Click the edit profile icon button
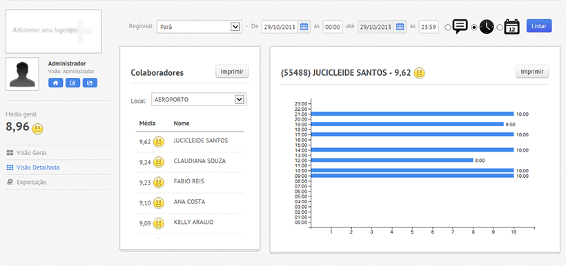The height and width of the screenshot is (266, 566). (x=72, y=83)
